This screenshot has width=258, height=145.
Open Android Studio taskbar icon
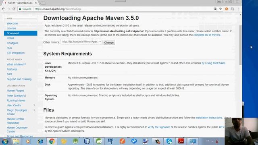pos(75,141)
